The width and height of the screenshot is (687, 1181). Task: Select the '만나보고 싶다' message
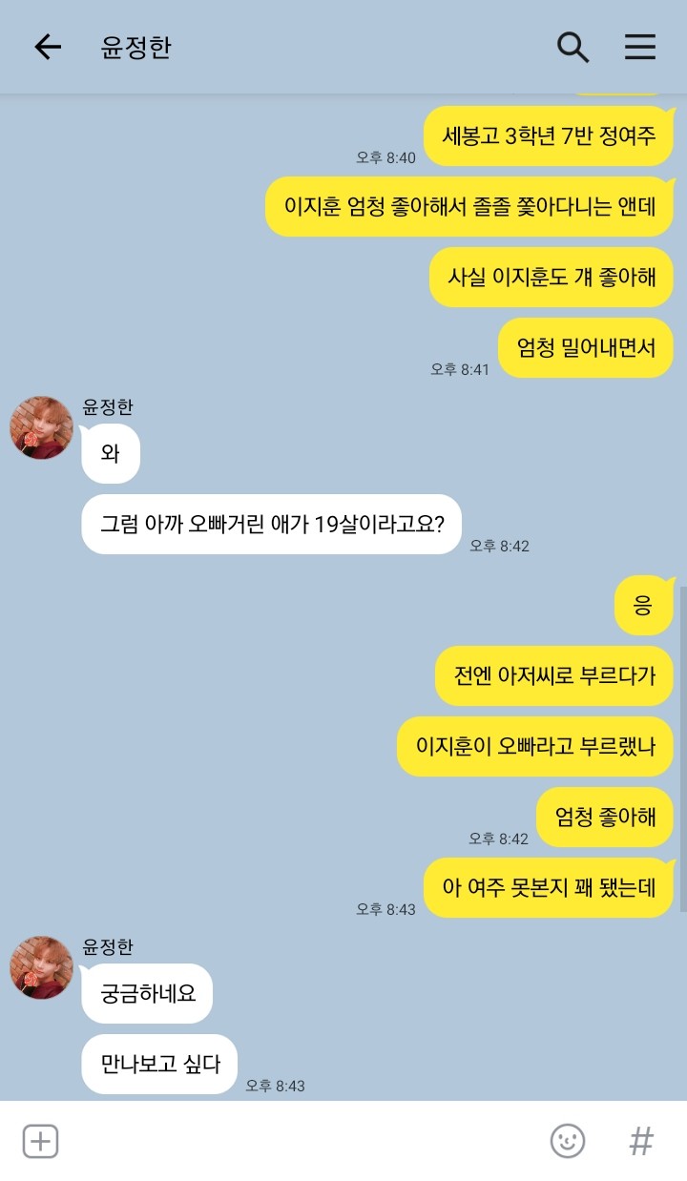click(159, 1064)
